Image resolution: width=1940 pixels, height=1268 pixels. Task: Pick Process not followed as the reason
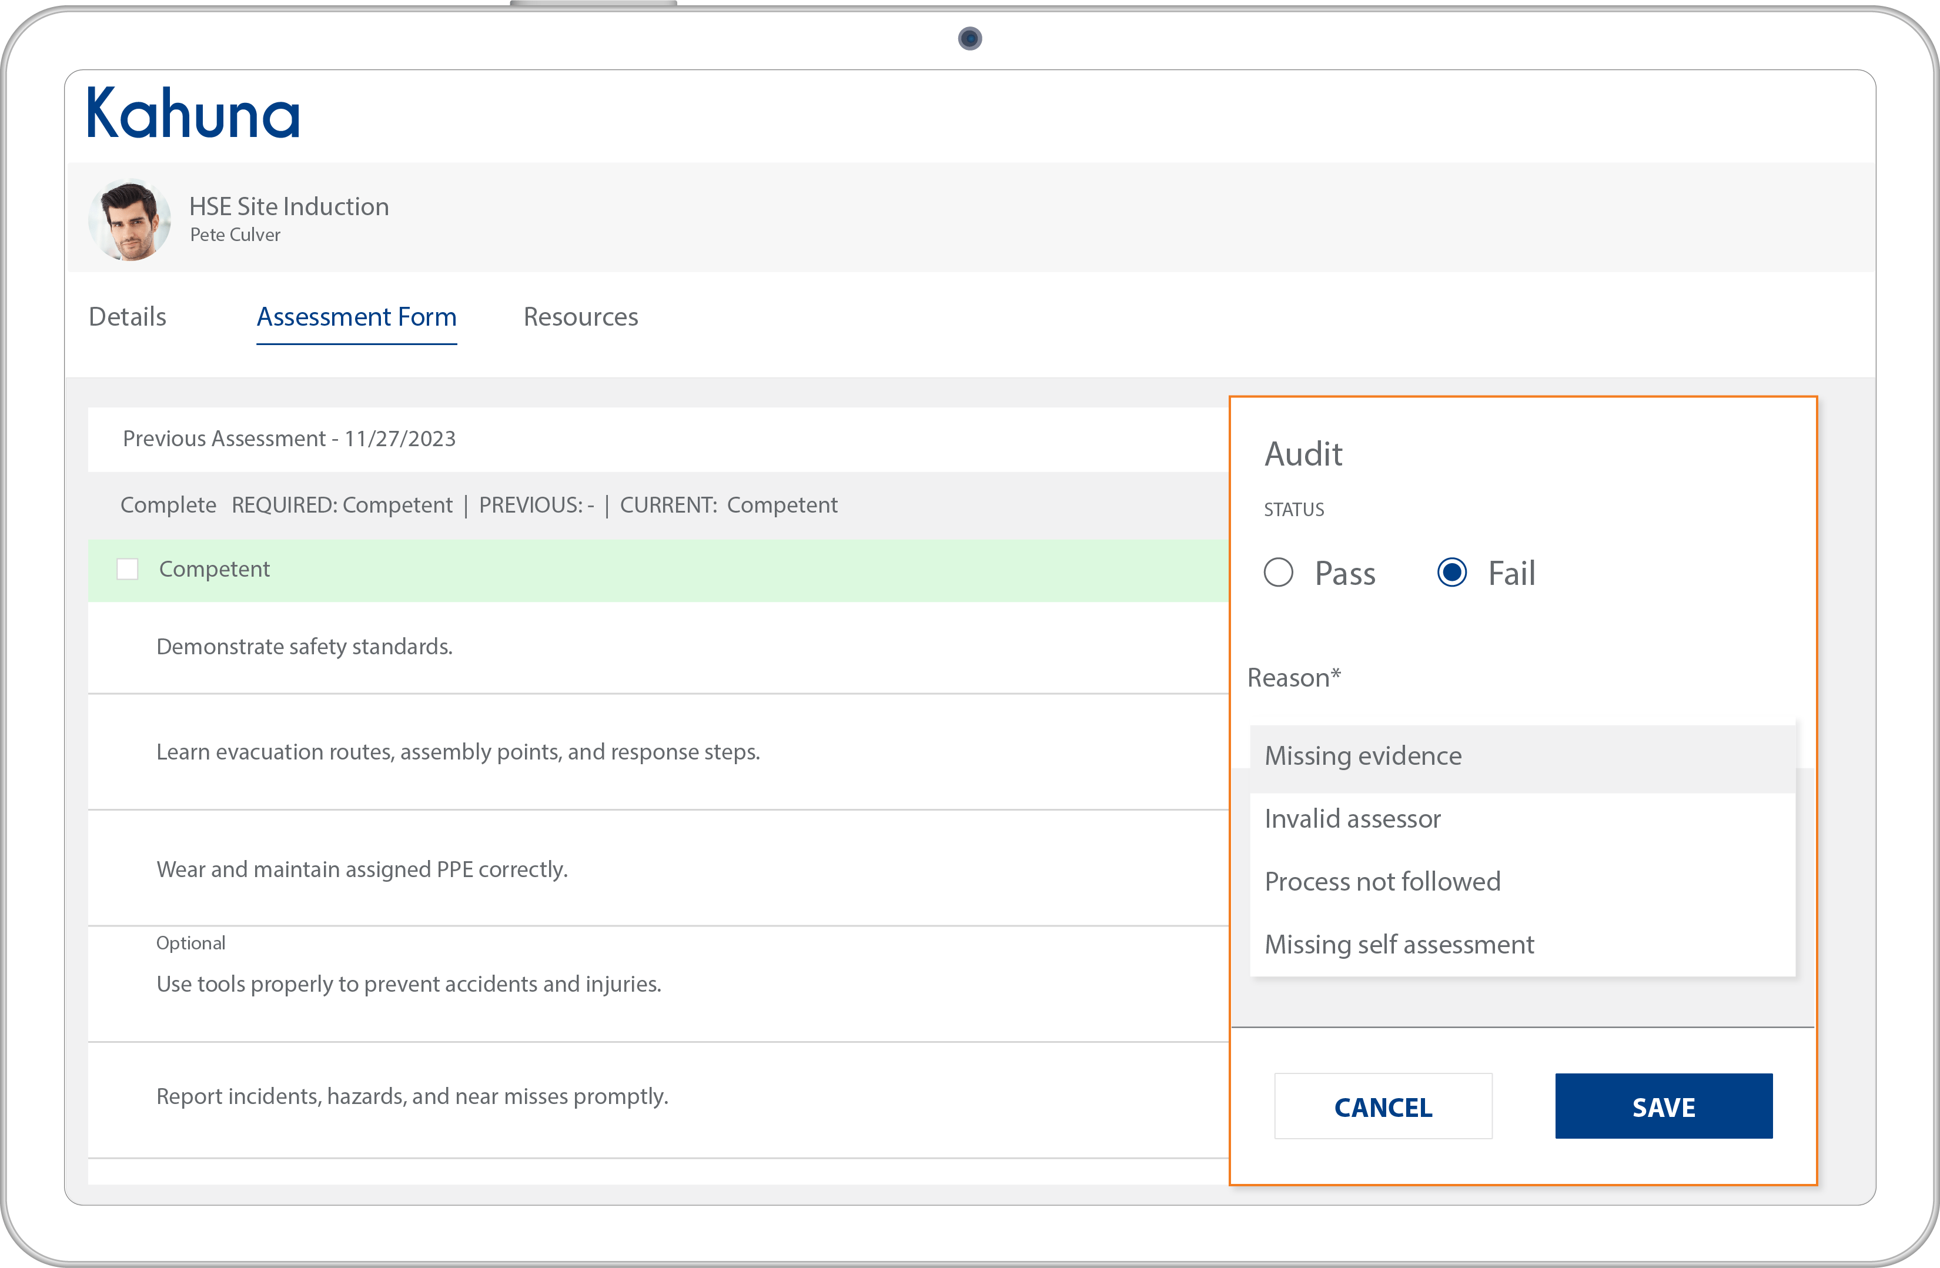tap(1522, 881)
